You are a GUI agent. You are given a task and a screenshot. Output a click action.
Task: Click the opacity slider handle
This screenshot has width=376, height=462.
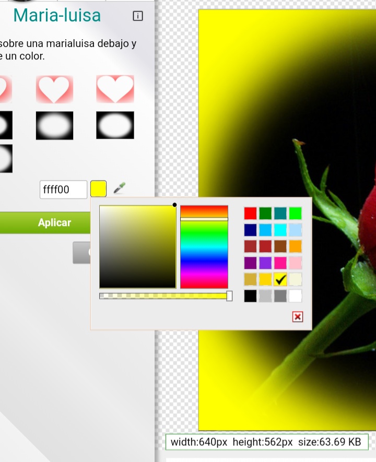coord(229,296)
